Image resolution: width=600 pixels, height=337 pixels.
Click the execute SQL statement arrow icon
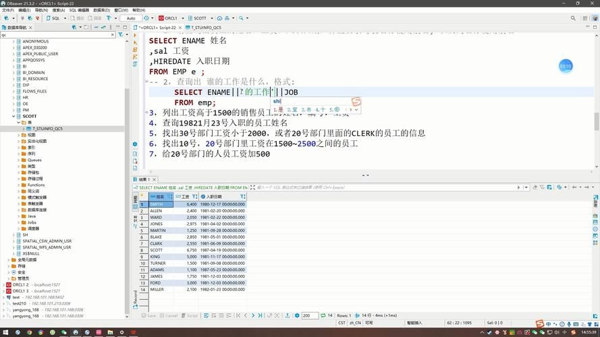click(135, 36)
